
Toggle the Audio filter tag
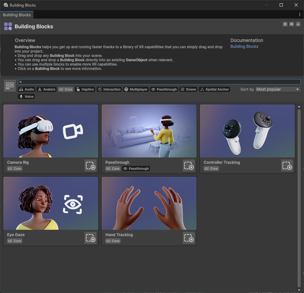pyautogui.click(x=27, y=89)
